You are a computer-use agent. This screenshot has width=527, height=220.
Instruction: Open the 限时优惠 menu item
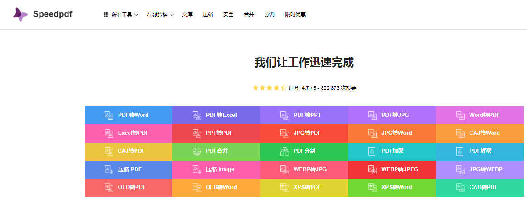pyautogui.click(x=295, y=14)
